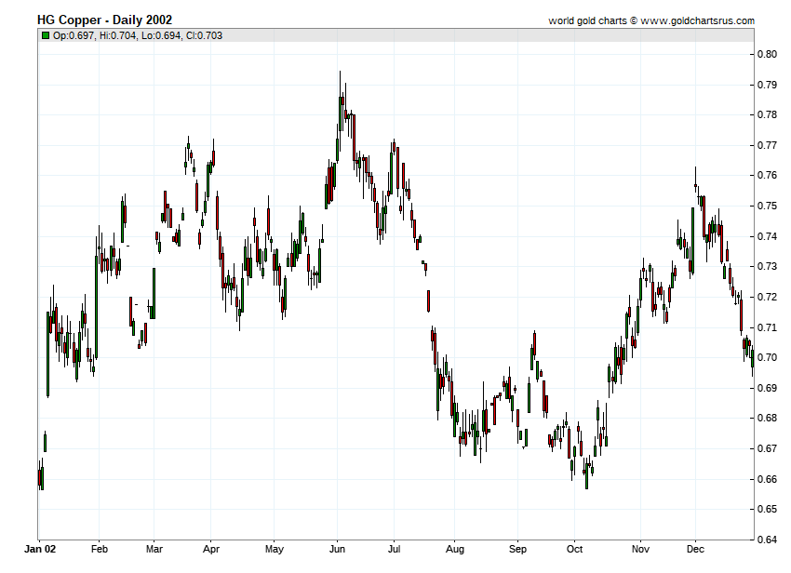The image size is (791, 573).
Task: Click the tall green candle from early January near 0.70
Action: (x=47, y=353)
